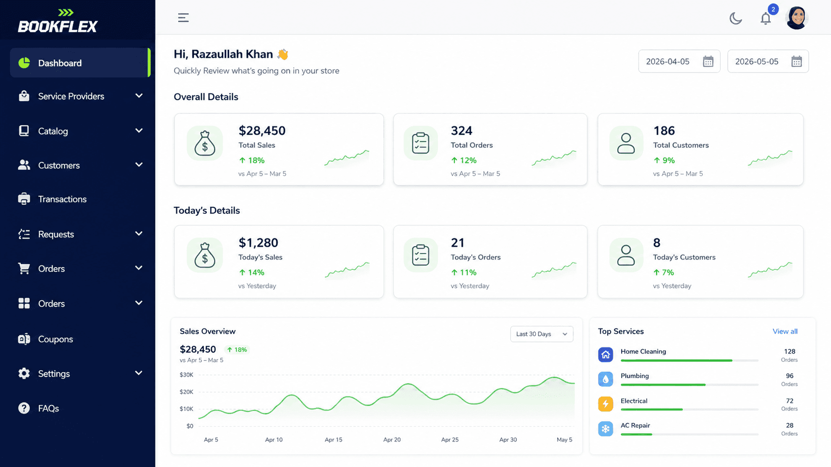The height and width of the screenshot is (467, 831).
Task: Select Dashboard in the sidebar
Action: (80, 63)
